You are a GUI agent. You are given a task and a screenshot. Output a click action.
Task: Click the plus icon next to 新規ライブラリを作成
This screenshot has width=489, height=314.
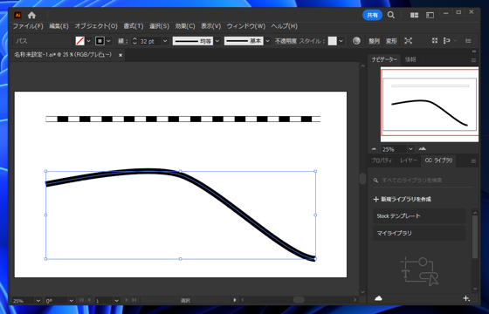375,200
